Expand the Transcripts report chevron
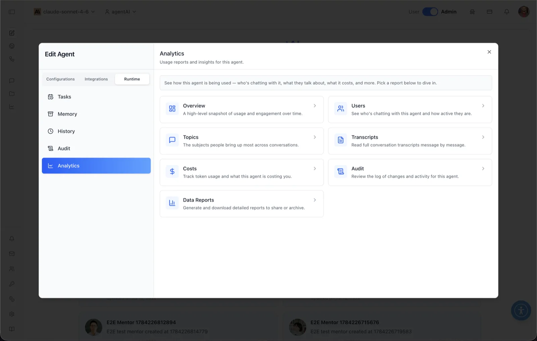Screen dimensions: 537x341 [x=483, y=137]
